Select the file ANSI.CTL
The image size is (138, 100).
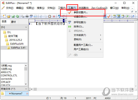point(6,72)
